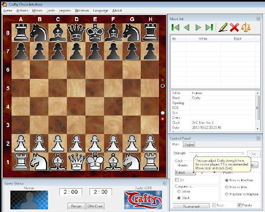This screenshot has height=212, width=265.
Task: Open the Bonus clock type dropdown
Action: (x=185, y=172)
